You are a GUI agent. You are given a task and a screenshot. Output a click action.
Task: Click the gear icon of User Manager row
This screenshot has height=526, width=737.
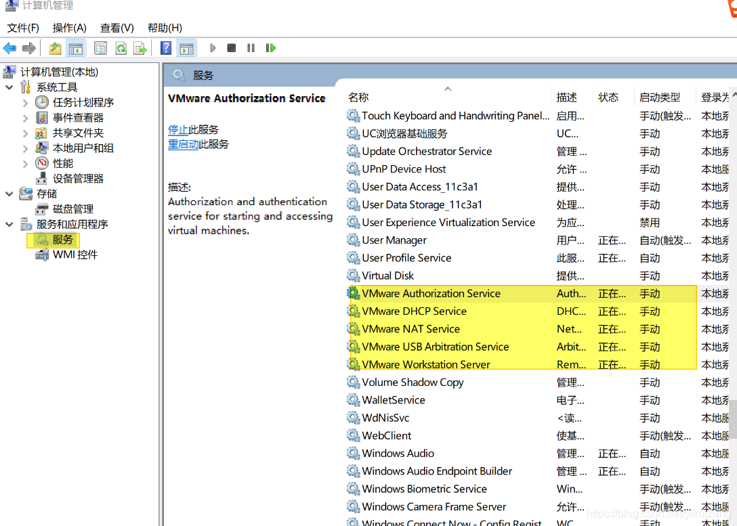[353, 240]
